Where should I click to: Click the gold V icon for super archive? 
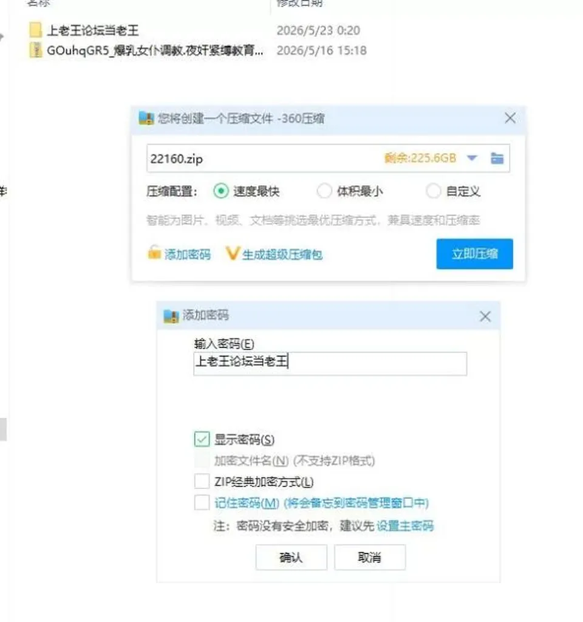pos(233,253)
